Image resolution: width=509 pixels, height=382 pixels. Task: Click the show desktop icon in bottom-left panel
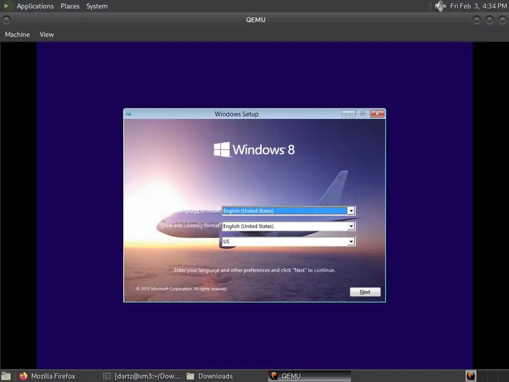coord(6,376)
